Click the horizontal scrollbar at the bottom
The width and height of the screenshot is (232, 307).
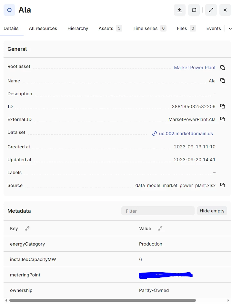click(103, 300)
